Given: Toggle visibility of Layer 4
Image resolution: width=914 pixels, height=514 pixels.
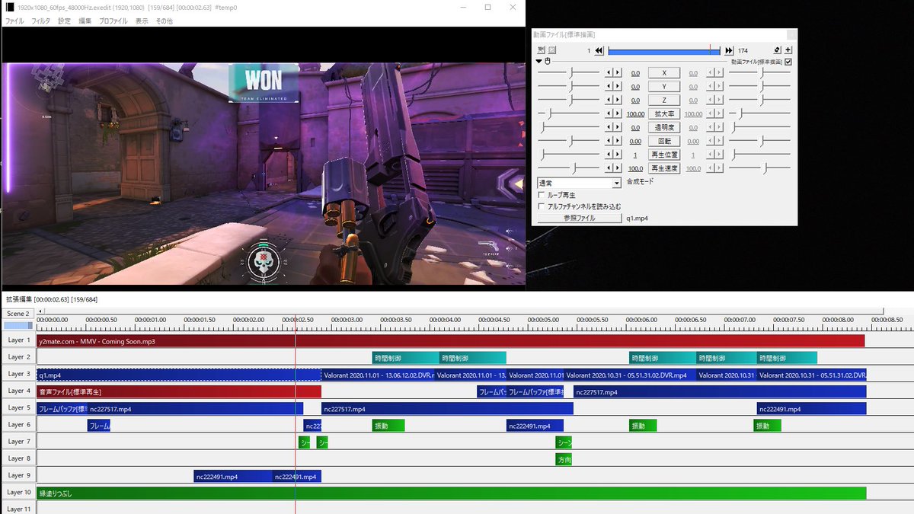Looking at the screenshot, I should (x=18, y=391).
